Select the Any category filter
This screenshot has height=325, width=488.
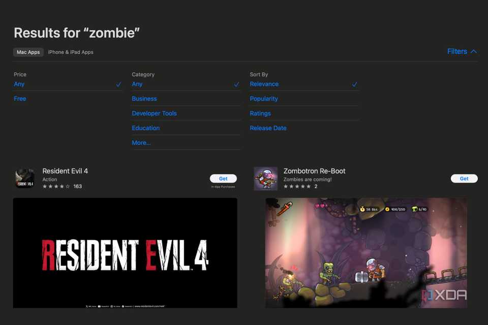coord(186,84)
